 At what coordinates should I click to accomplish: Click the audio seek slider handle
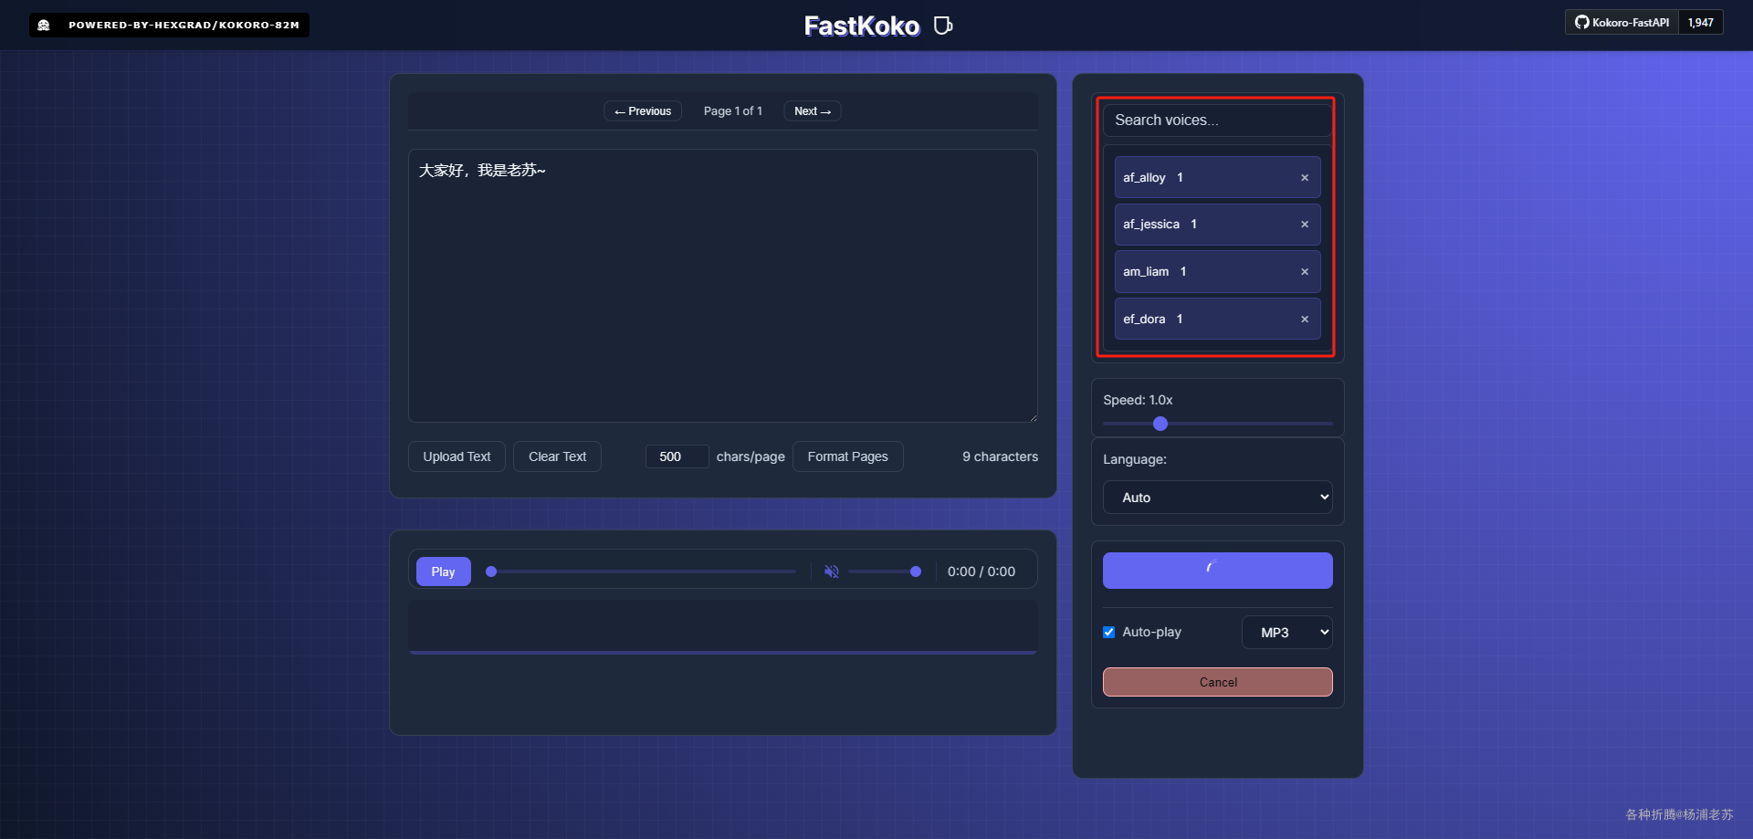[x=491, y=572]
